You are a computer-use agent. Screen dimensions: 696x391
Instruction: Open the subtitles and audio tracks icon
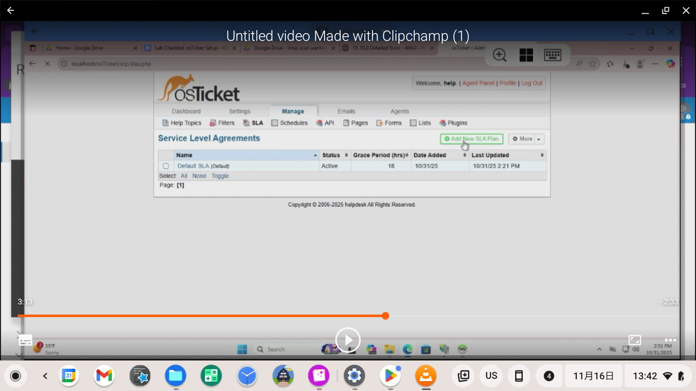click(x=25, y=340)
